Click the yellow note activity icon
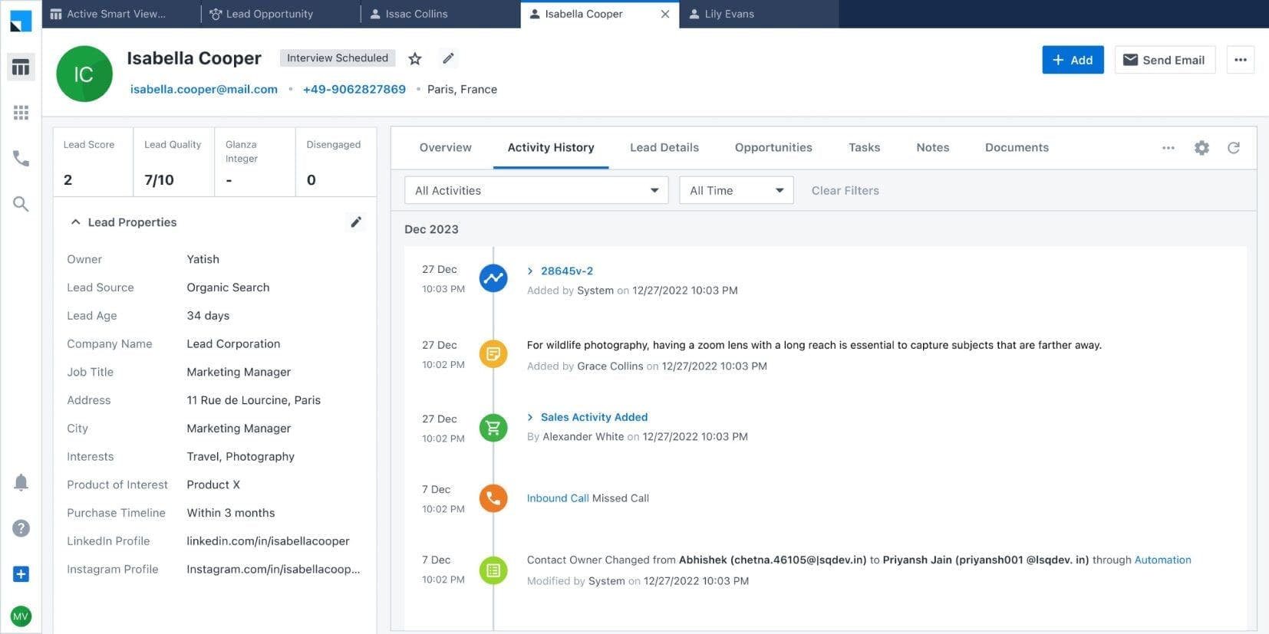Image resolution: width=1269 pixels, height=634 pixels. click(493, 353)
